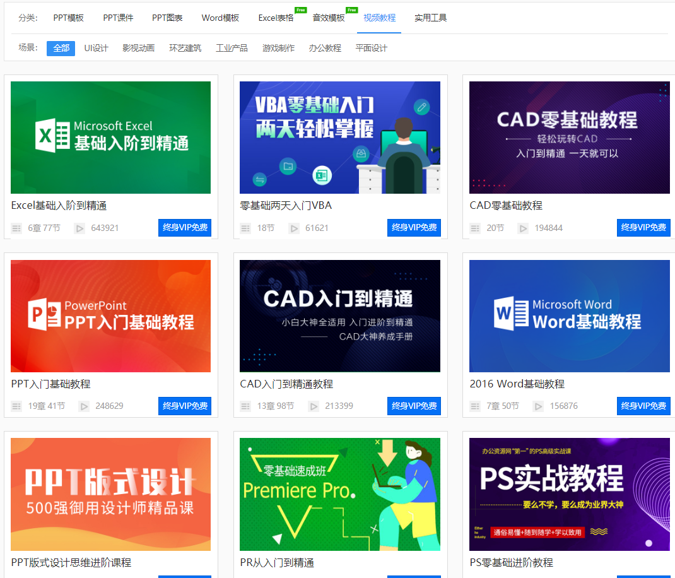
Task: Click the chapter list icon beside 20节
Action: (x=475, y=228)
